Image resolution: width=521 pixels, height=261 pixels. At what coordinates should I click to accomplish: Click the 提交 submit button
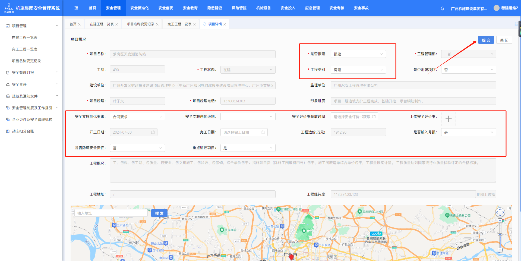(x=486, y=40)
